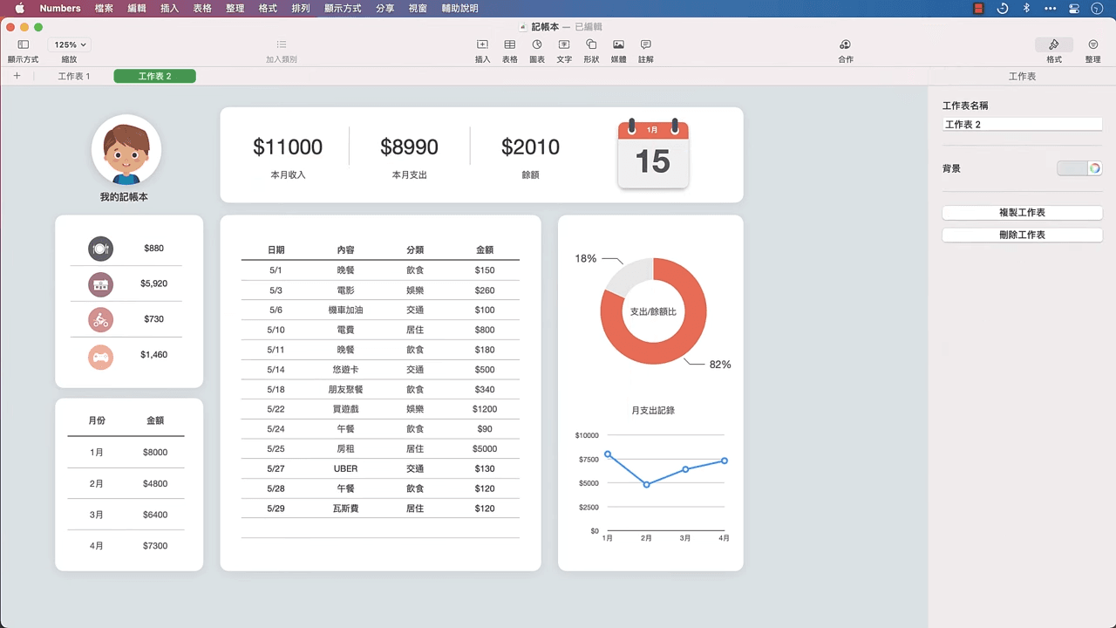Expand the 125% zoom dropdown
Viewport: 1116px width, 628px height.
(x=70, y=44)
